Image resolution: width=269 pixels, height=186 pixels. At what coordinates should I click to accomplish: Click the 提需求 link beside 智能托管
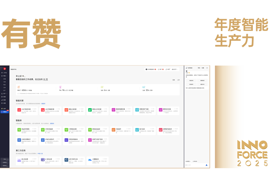coord(43,104)
